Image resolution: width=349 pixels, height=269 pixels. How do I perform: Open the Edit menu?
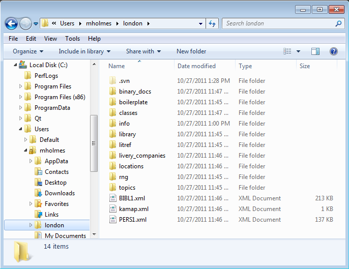click(x=31, y=39)
